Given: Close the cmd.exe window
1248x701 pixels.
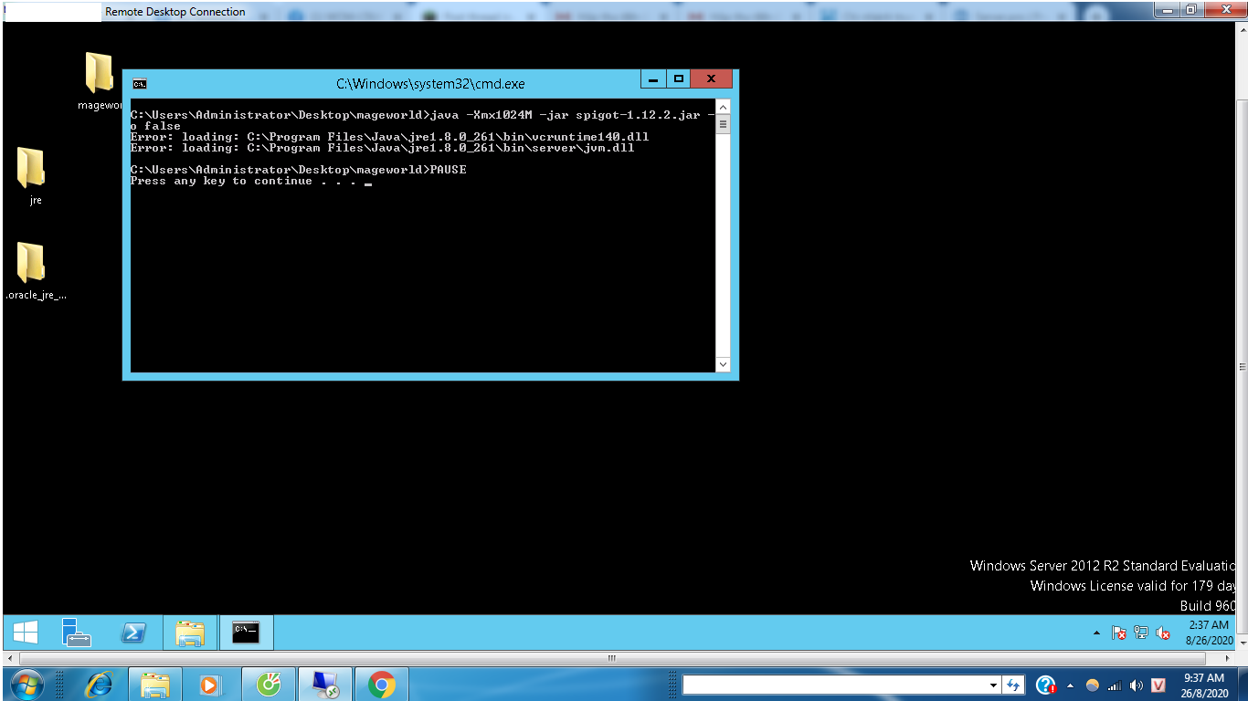Looking at the screenshot, I should click(711, 78).
